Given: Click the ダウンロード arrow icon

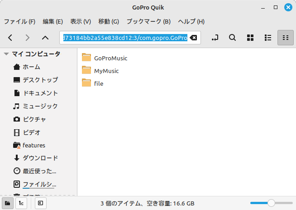Looking at the screenshot, I should (x=17, y=158).
